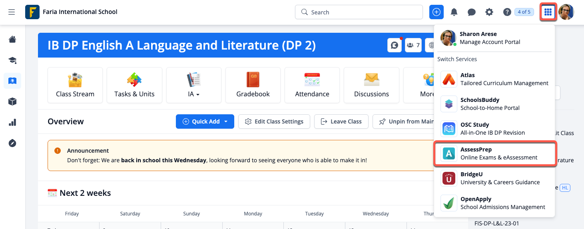The width and height of the screenshot is (584, 229).
Task: Click the 4 of 5 badge
Action: click(524, 12)
